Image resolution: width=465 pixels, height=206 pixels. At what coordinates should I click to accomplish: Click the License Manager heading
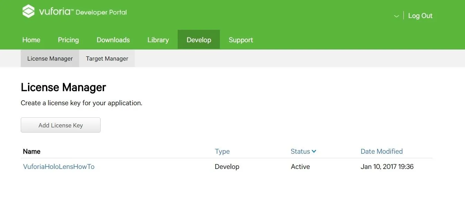[63, 87]
